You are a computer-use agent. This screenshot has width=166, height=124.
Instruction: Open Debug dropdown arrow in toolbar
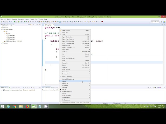[23, 22]
